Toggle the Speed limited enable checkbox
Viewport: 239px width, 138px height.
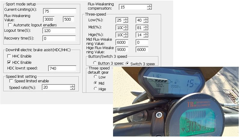pos(11,81)
